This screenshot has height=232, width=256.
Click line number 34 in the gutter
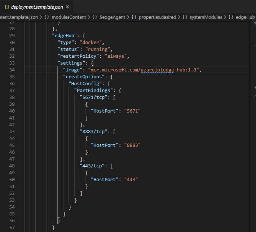(12, 70)
